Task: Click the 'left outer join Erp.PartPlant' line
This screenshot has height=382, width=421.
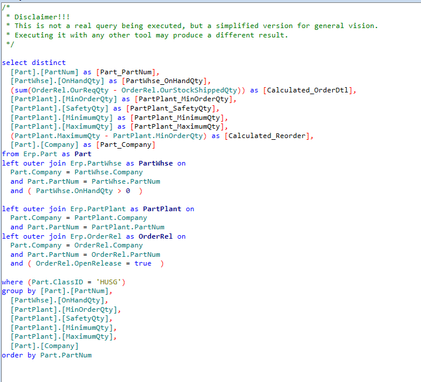Action: point(98,209)
